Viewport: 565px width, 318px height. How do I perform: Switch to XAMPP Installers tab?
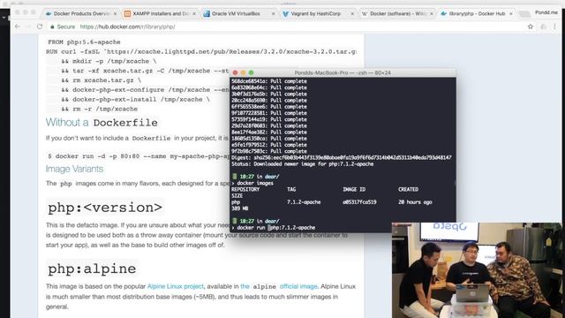[x=160, y=14]
